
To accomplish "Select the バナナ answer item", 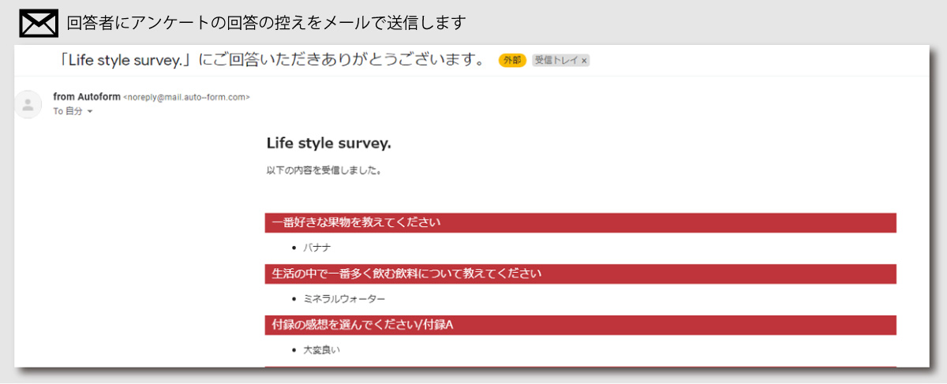I will pyautogui.click(x=317, y=248).
